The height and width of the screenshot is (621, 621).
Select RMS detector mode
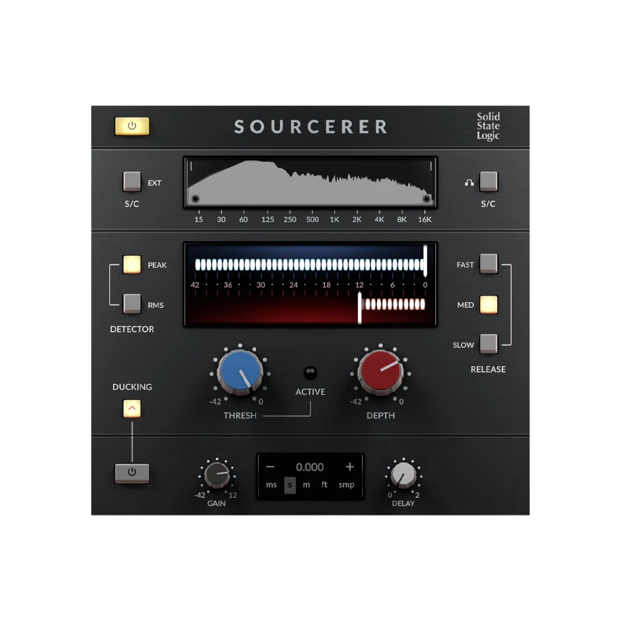click(132, 304)
